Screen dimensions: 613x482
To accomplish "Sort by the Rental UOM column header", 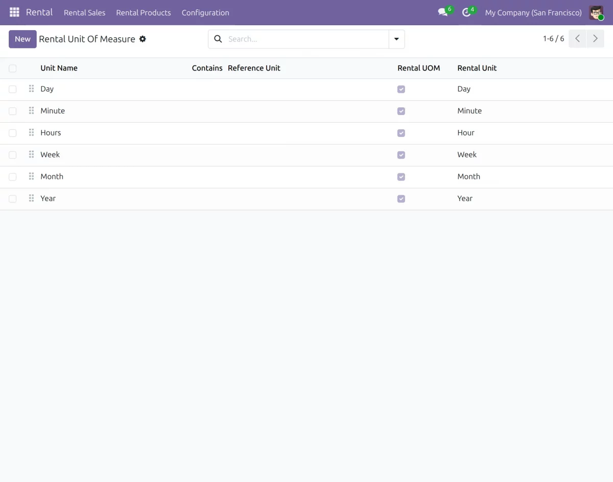I will click(x=419, y=68).
